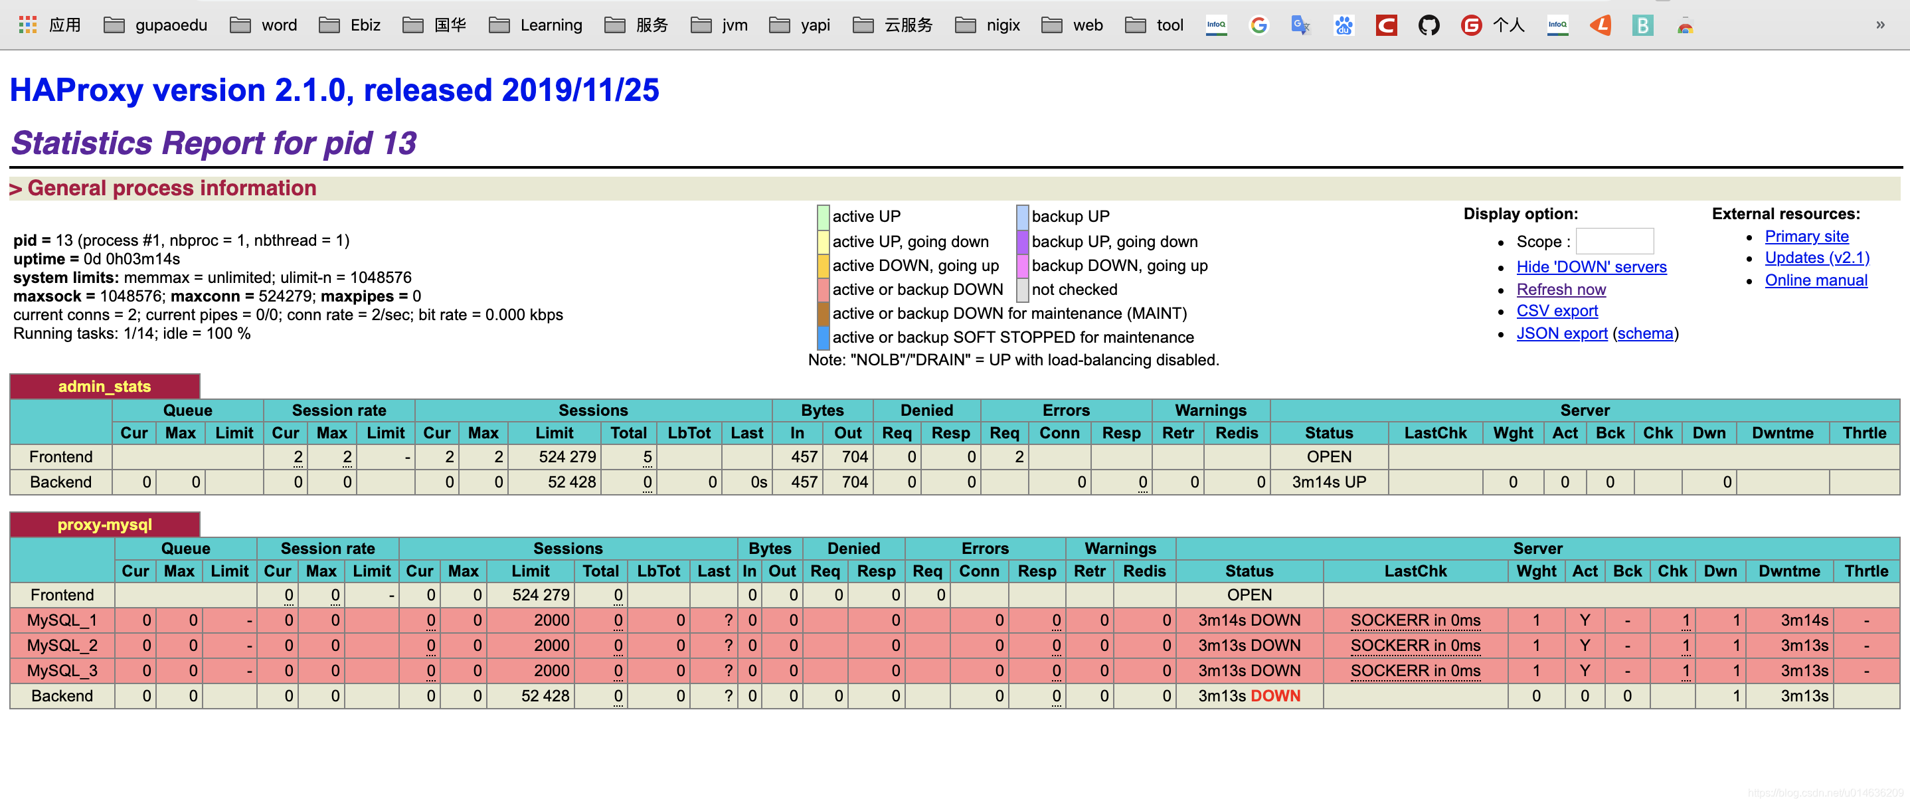Click the admin_stats proxy header
Screen dimensions: 1910x805
click(104, 386)
